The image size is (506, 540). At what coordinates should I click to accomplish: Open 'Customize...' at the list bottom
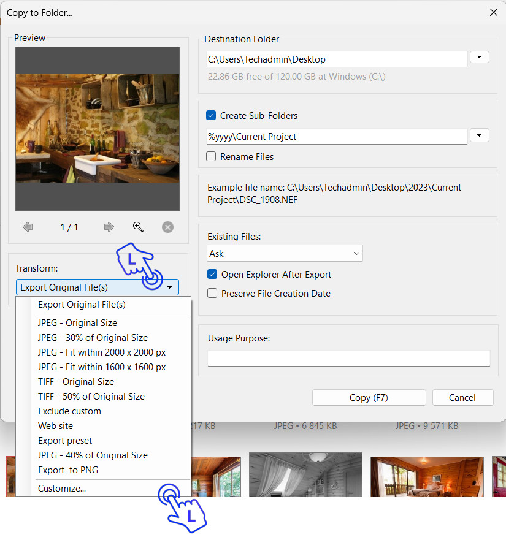click(62, 489)
